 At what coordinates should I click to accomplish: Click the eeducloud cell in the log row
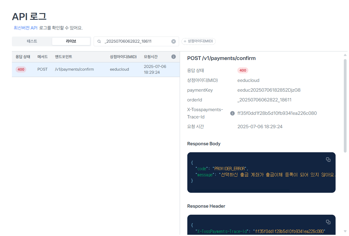pos(120,69)
